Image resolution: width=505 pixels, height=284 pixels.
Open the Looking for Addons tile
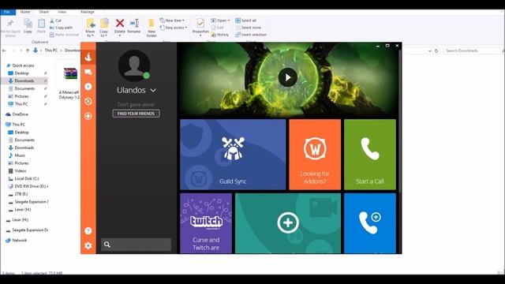pyautogui.click(x=315, y=155)
